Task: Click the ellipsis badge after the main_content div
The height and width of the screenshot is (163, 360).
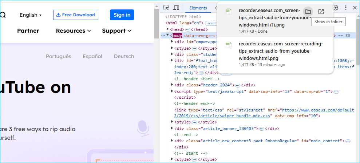Action: click(x=348, y=141)
